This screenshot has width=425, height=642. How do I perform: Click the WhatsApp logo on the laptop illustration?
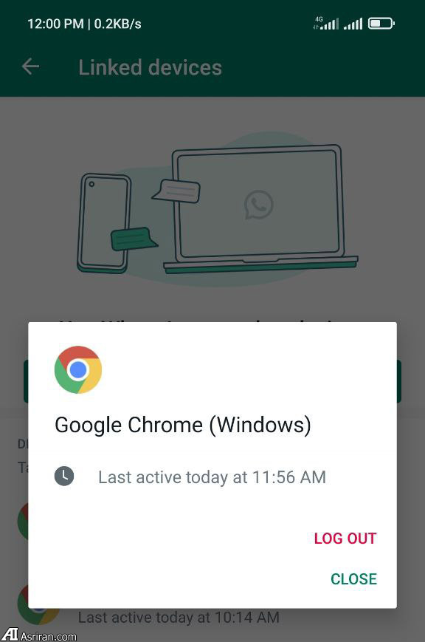[258, 205]
